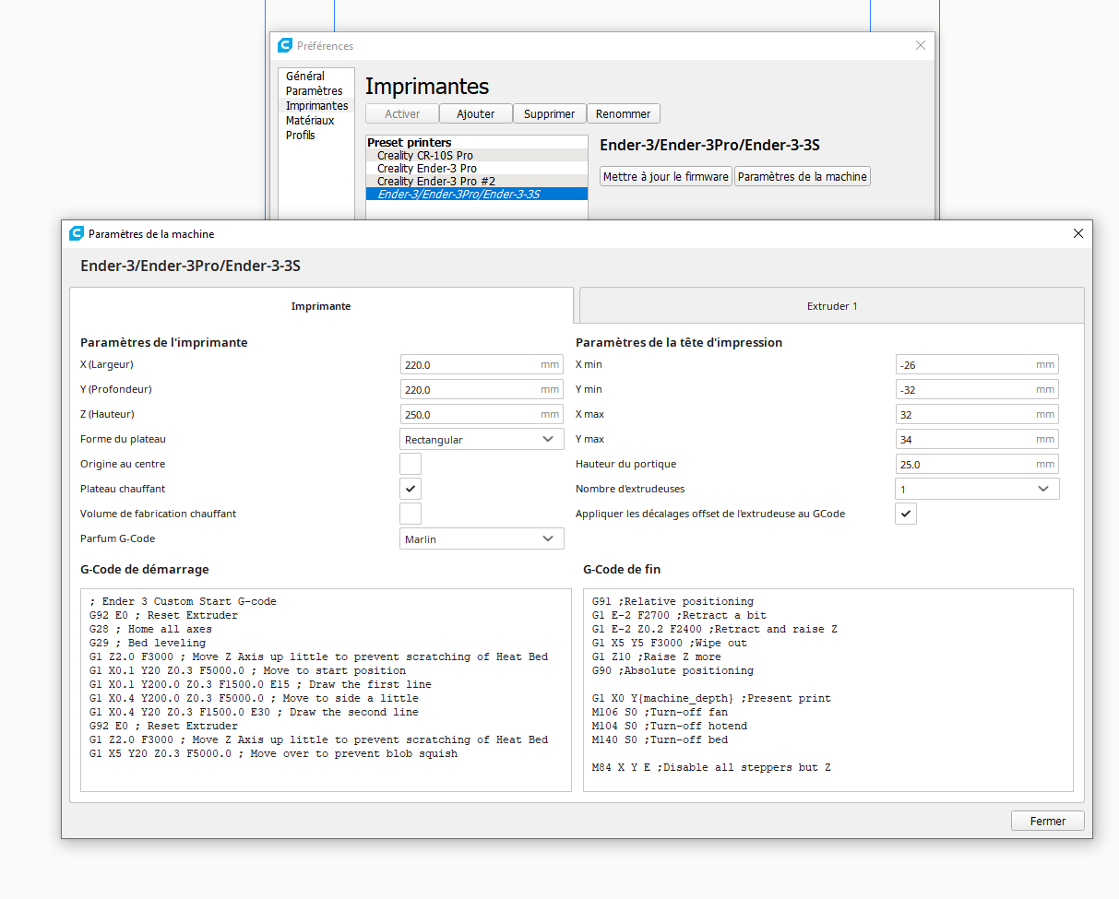
Task: Open the Nombre d'extrudeuses dropdown
Action: [977, 489]
